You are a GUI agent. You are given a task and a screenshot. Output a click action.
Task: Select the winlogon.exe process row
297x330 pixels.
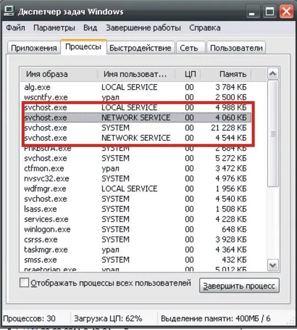136,229
